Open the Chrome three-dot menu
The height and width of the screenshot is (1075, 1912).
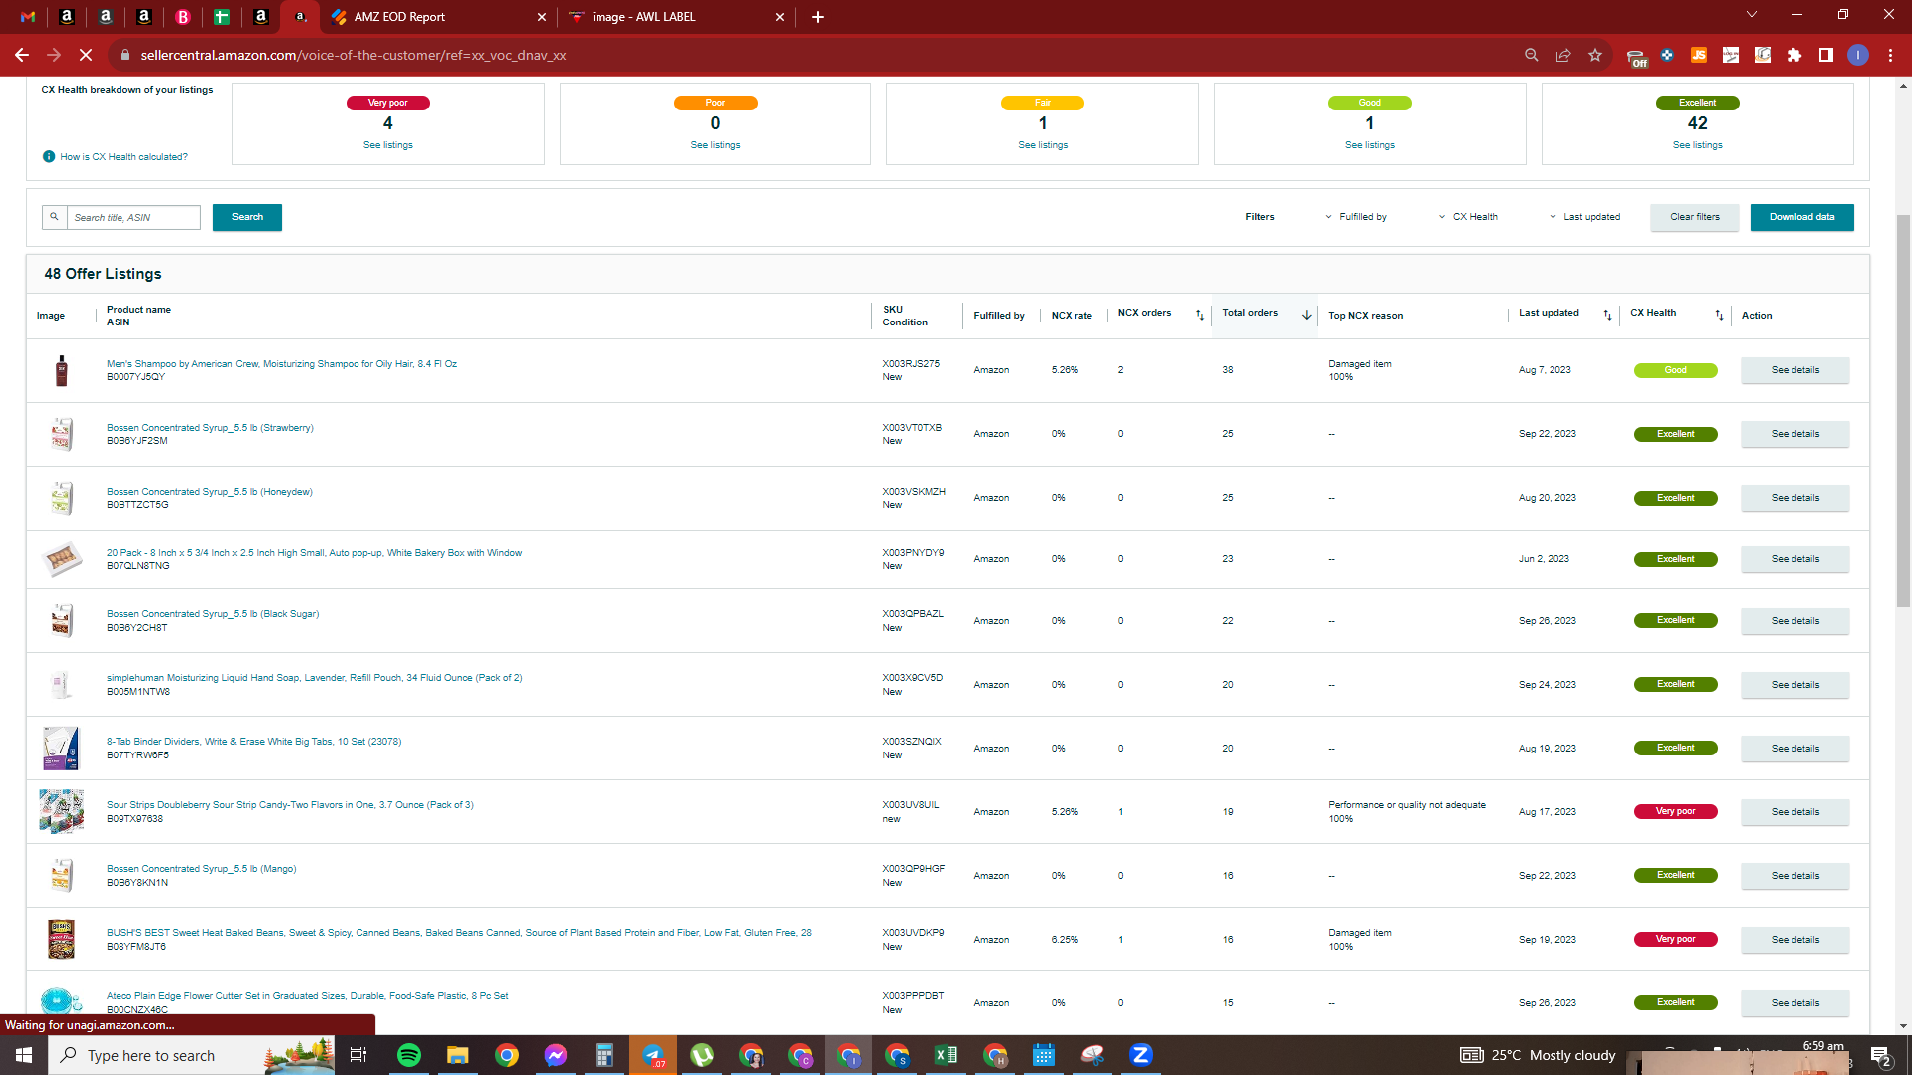point(1890,55)
